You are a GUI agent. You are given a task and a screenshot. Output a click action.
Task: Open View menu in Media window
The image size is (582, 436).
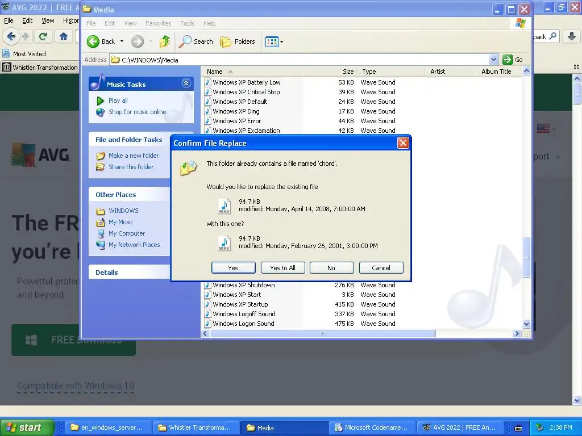(x=130, y=23)
